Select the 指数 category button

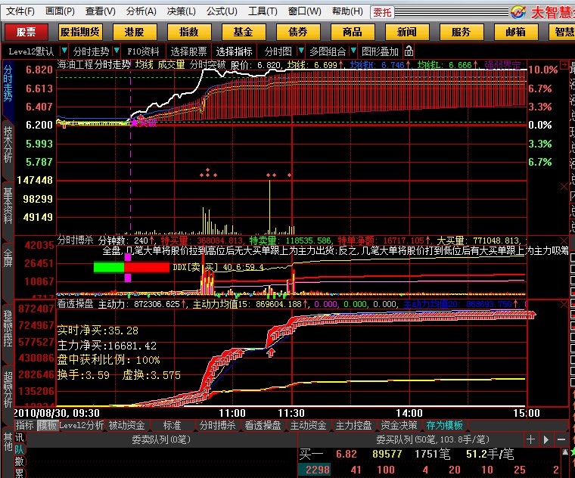tap(189, 33)
